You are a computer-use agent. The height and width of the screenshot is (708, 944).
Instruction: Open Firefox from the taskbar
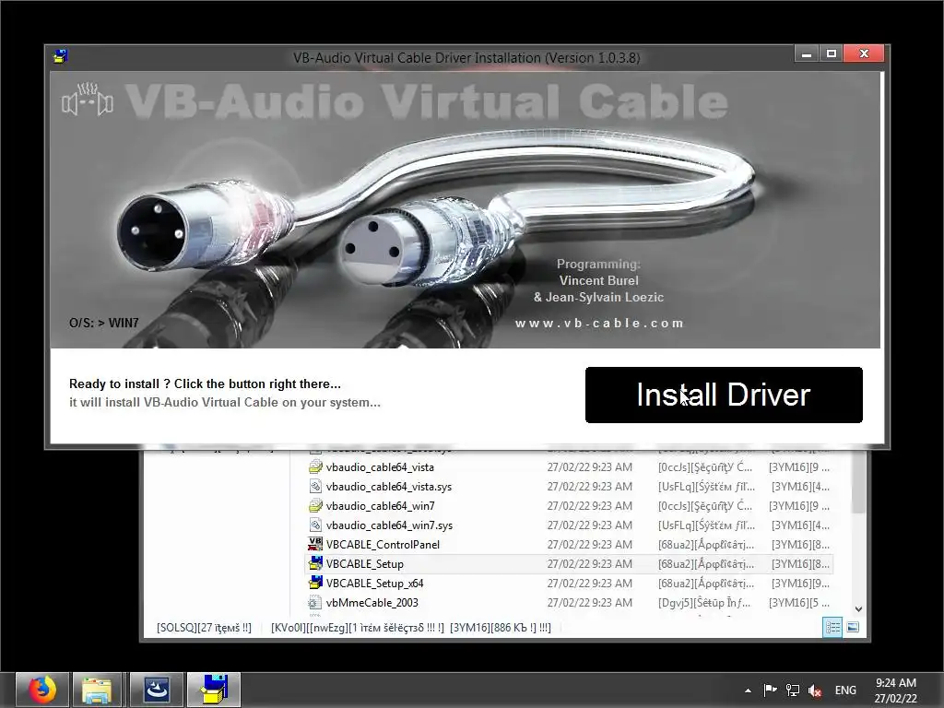coord(42,690)
